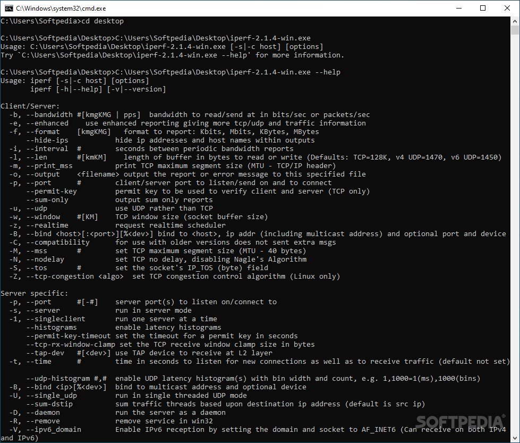Click the '--permit-key' option line
The width and height of the screenshot is (520, 443).
coord(198,191)
